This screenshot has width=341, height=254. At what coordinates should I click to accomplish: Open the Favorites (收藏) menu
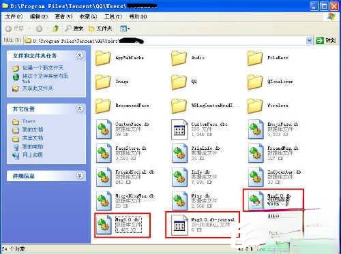(88, 16)
